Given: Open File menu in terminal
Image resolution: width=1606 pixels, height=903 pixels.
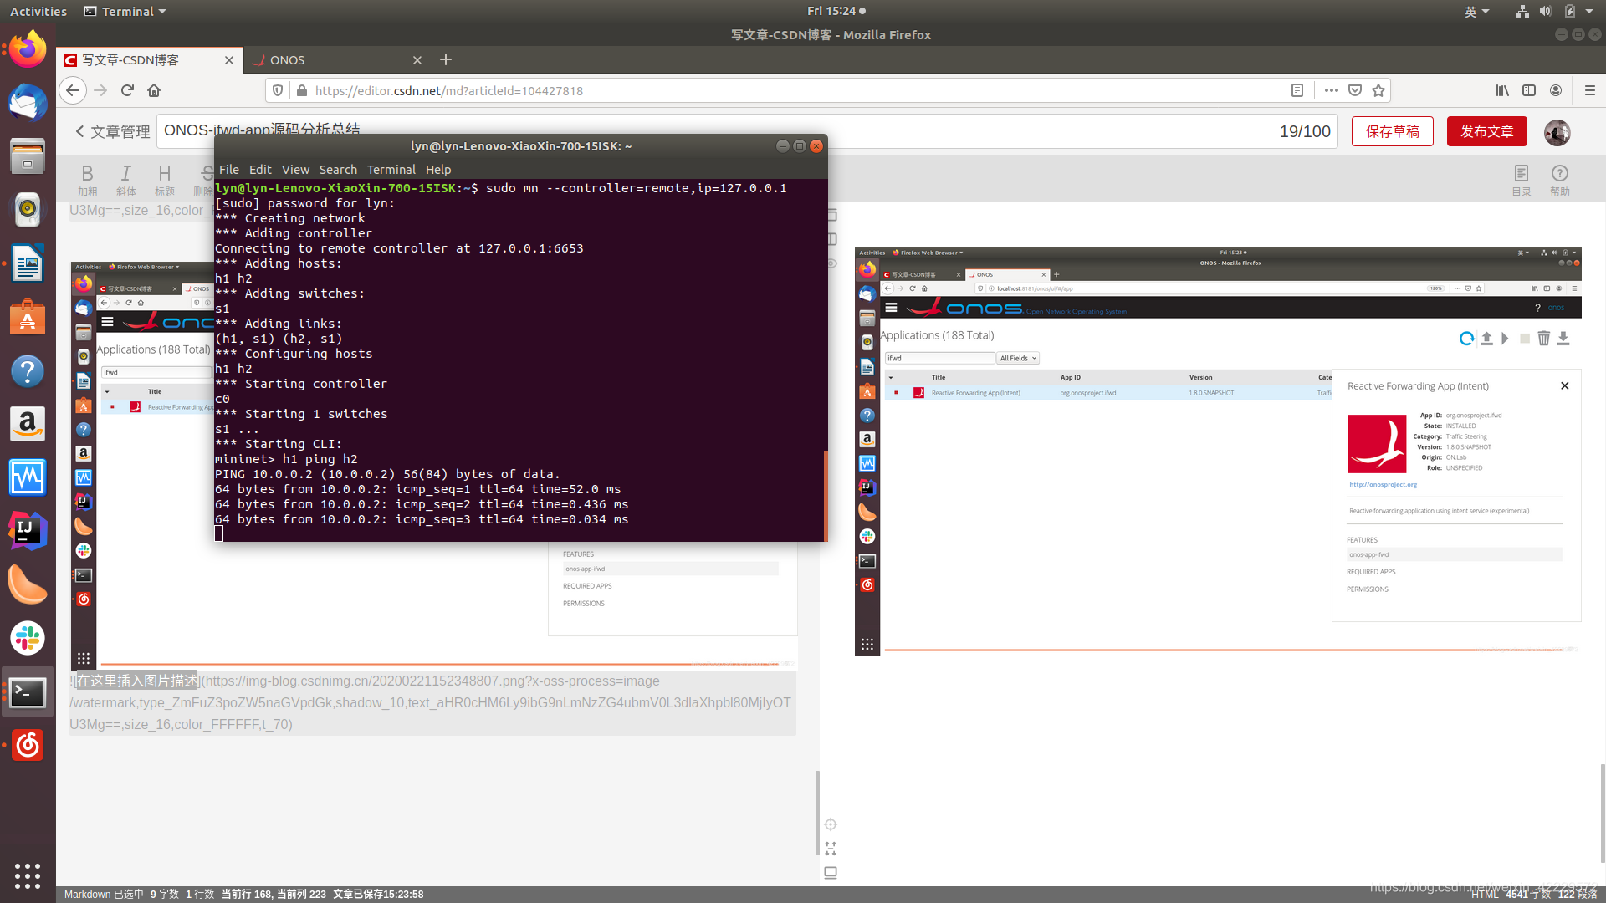Looking at the screenshot, I should point(228,169).
